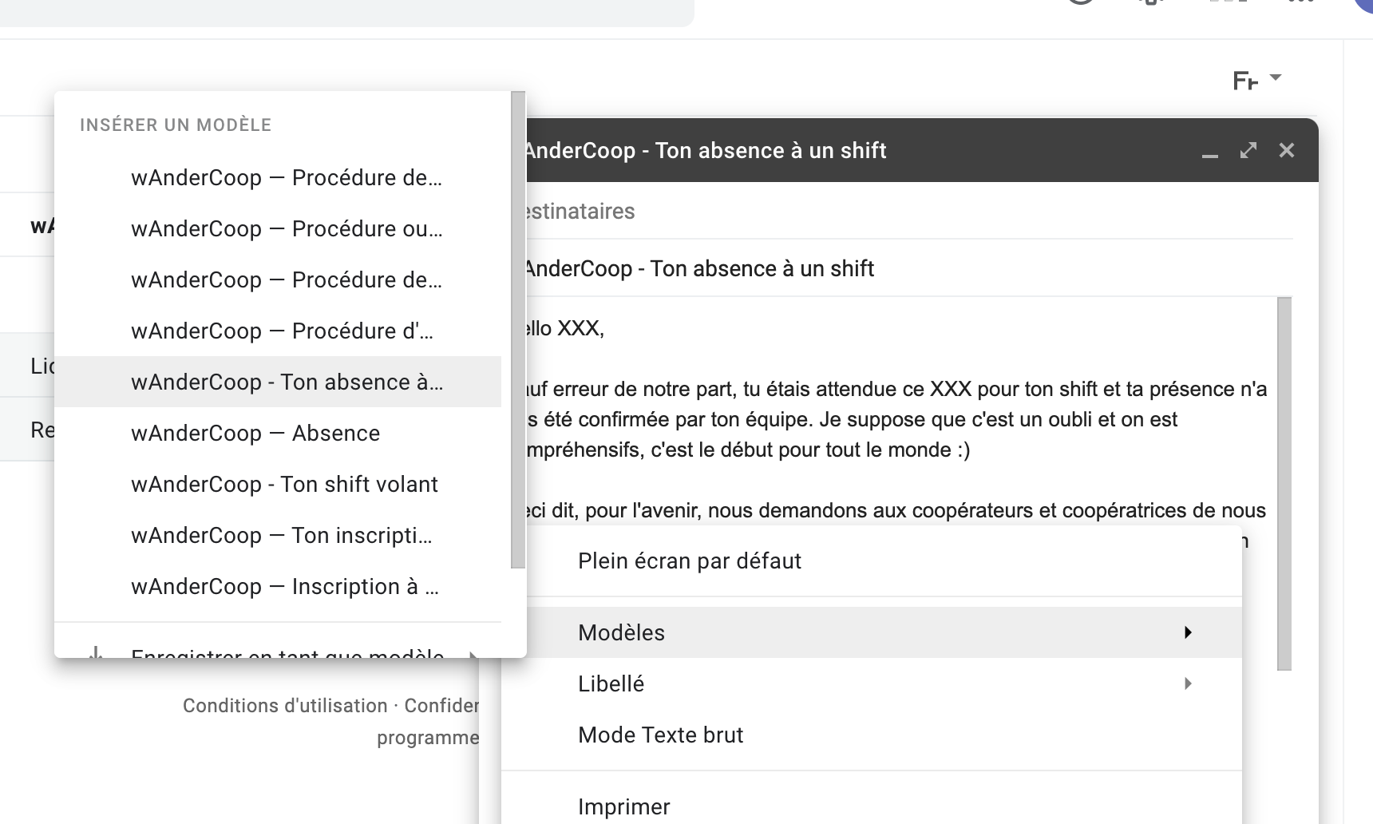Close the compose message window

click(1287, 150)
